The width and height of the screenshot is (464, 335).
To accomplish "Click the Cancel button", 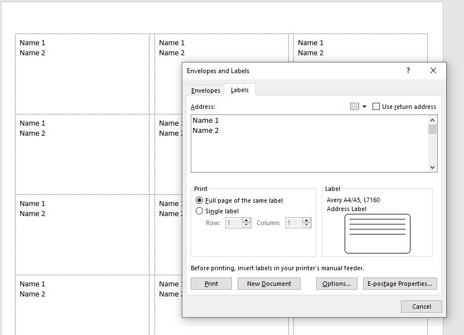I will [422, 307].
